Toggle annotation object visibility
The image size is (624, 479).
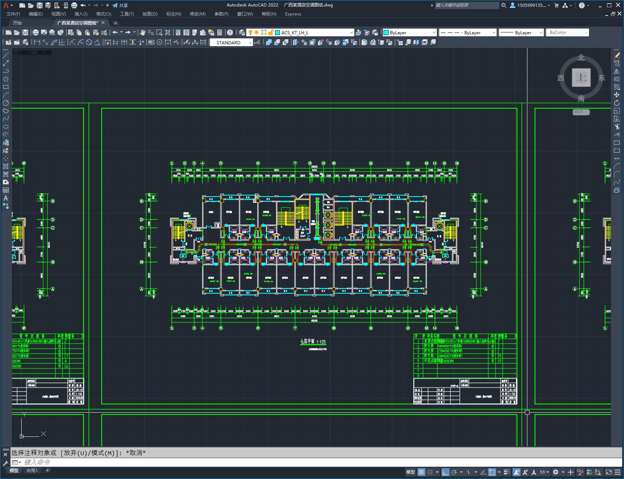coord(517,472)
